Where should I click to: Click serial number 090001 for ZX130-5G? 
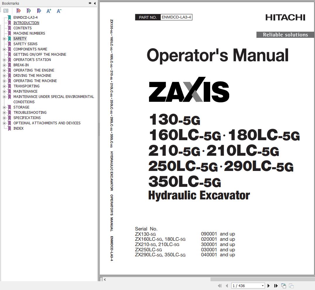tap(209, 234)
